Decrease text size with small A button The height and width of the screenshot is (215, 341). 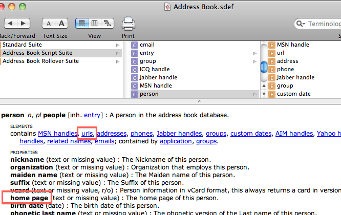tap(49, 23)
